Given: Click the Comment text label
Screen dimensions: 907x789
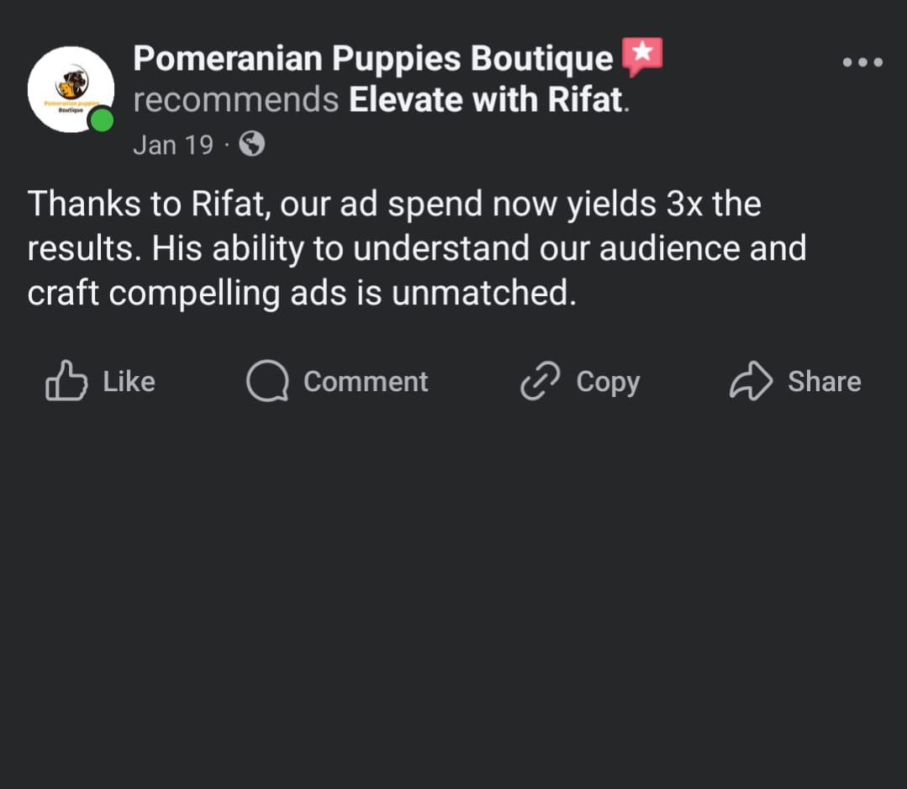Looking at the screenshot, I should [x=366, y=382].
